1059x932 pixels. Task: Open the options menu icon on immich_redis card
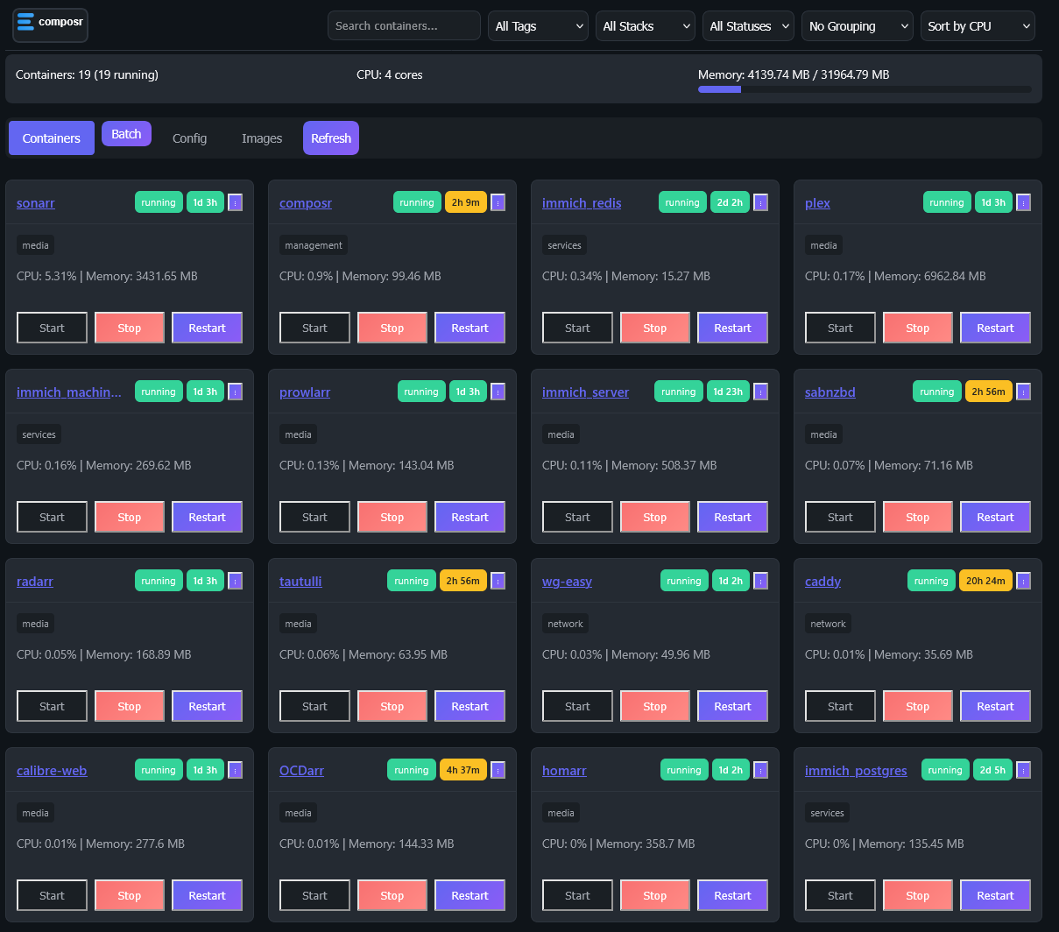point(760,202)
